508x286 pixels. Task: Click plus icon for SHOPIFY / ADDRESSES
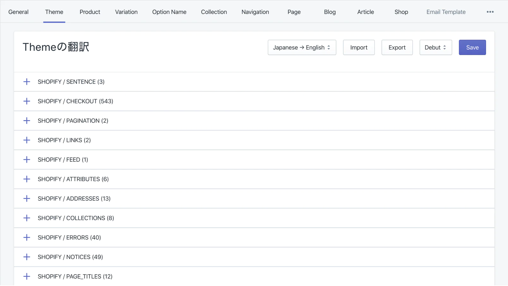(27, 199)
